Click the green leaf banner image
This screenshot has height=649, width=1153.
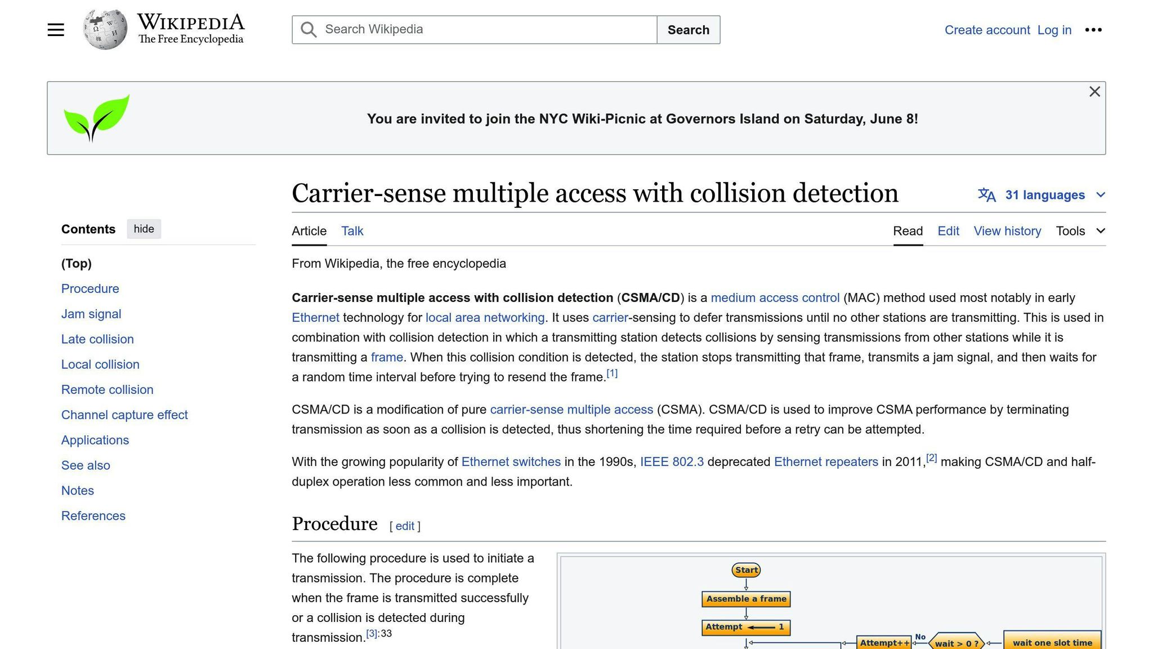[x=96, y=118]
